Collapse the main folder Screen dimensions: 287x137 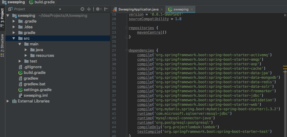(x=20, y=44)
